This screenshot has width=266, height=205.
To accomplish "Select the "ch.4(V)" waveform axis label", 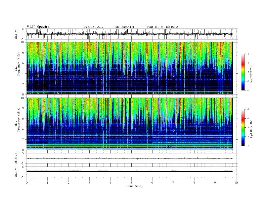I will 16,172.
